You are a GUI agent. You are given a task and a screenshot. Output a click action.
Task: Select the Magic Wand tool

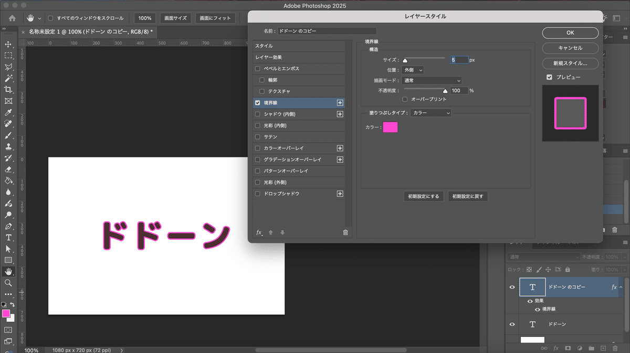[x=8, y=78]
